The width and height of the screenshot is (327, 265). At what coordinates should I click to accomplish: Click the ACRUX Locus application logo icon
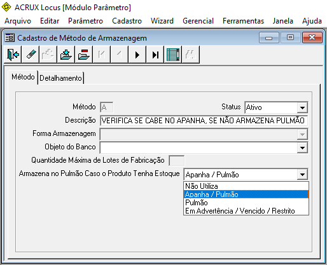point(6,7)
